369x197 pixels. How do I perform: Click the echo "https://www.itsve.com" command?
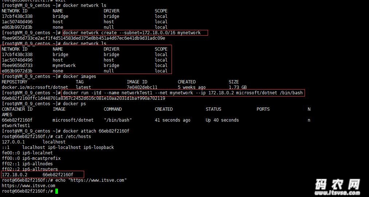(91, 180)
